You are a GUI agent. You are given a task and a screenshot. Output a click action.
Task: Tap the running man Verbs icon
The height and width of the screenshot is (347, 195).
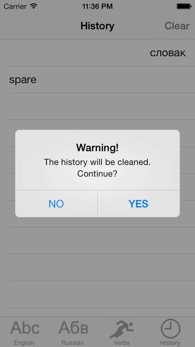tap(122, 328)
